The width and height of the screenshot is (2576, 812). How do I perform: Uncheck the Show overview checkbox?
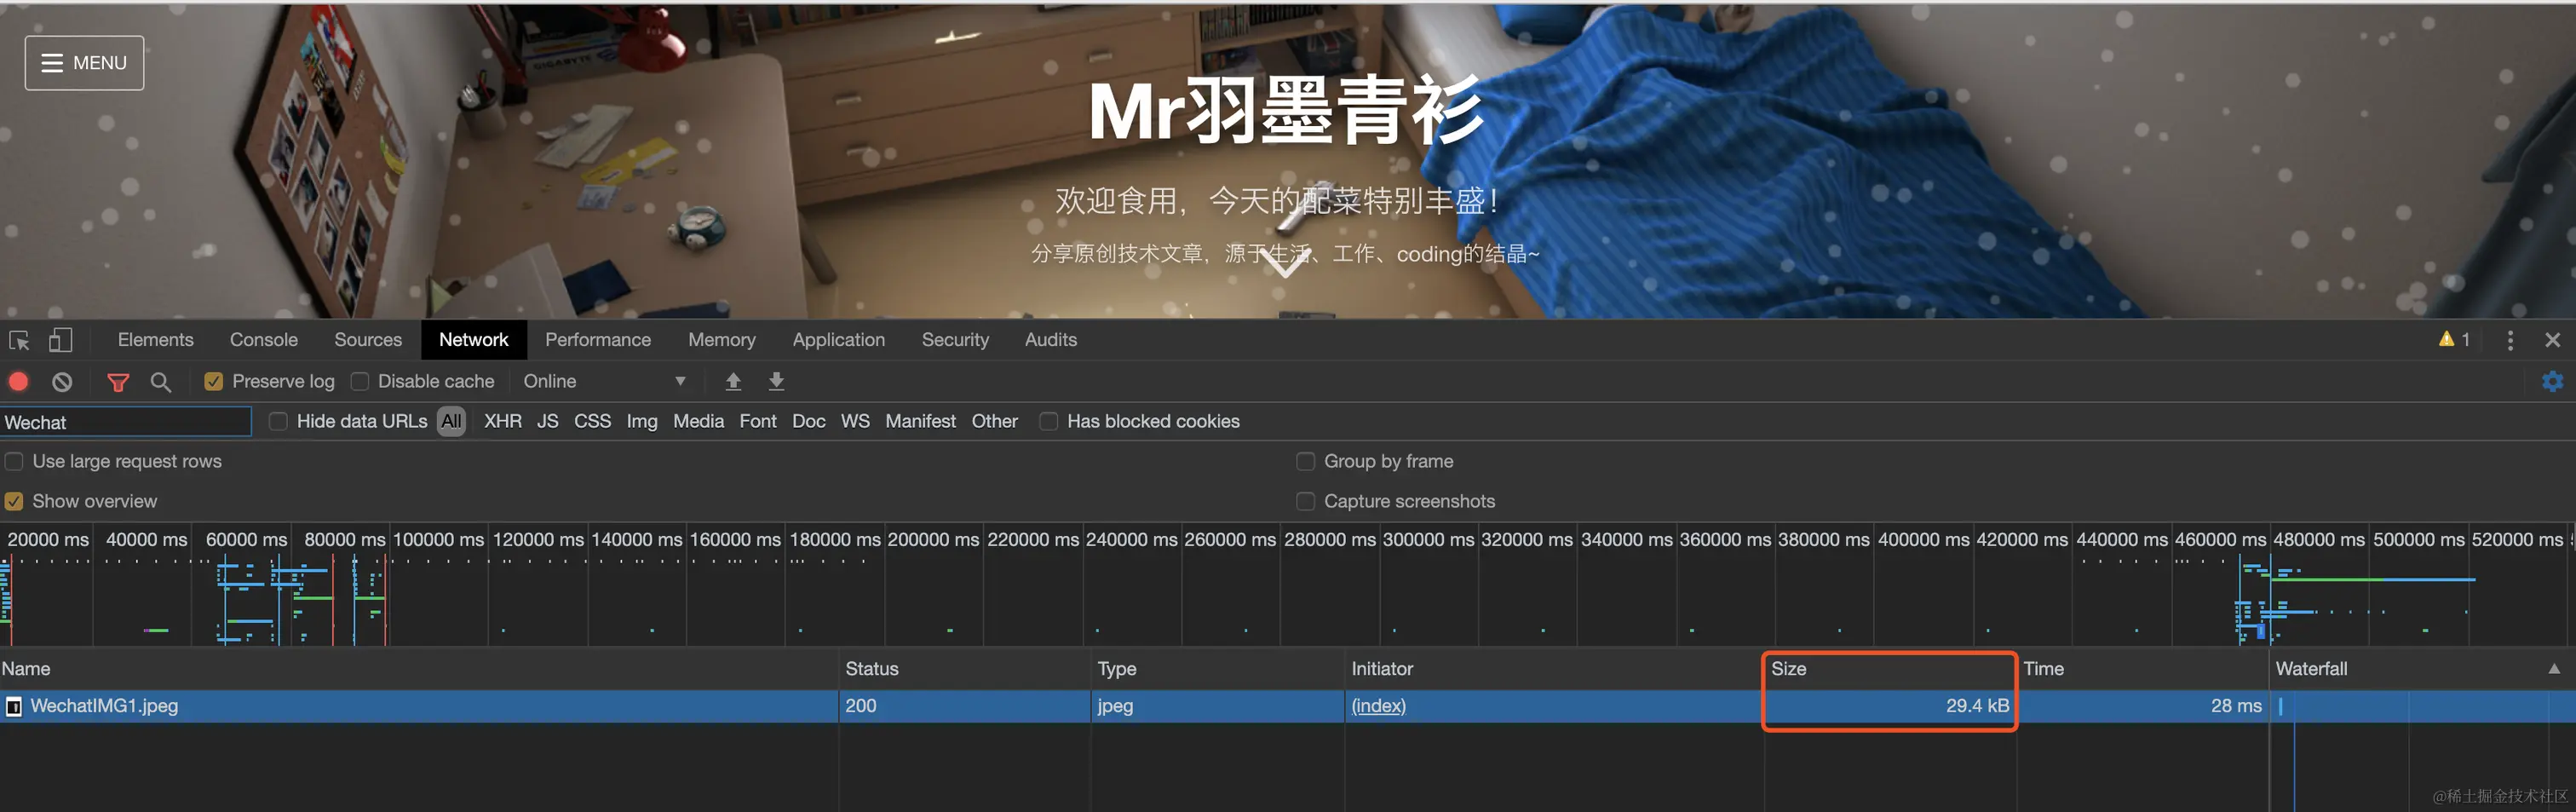pos(14,501)
